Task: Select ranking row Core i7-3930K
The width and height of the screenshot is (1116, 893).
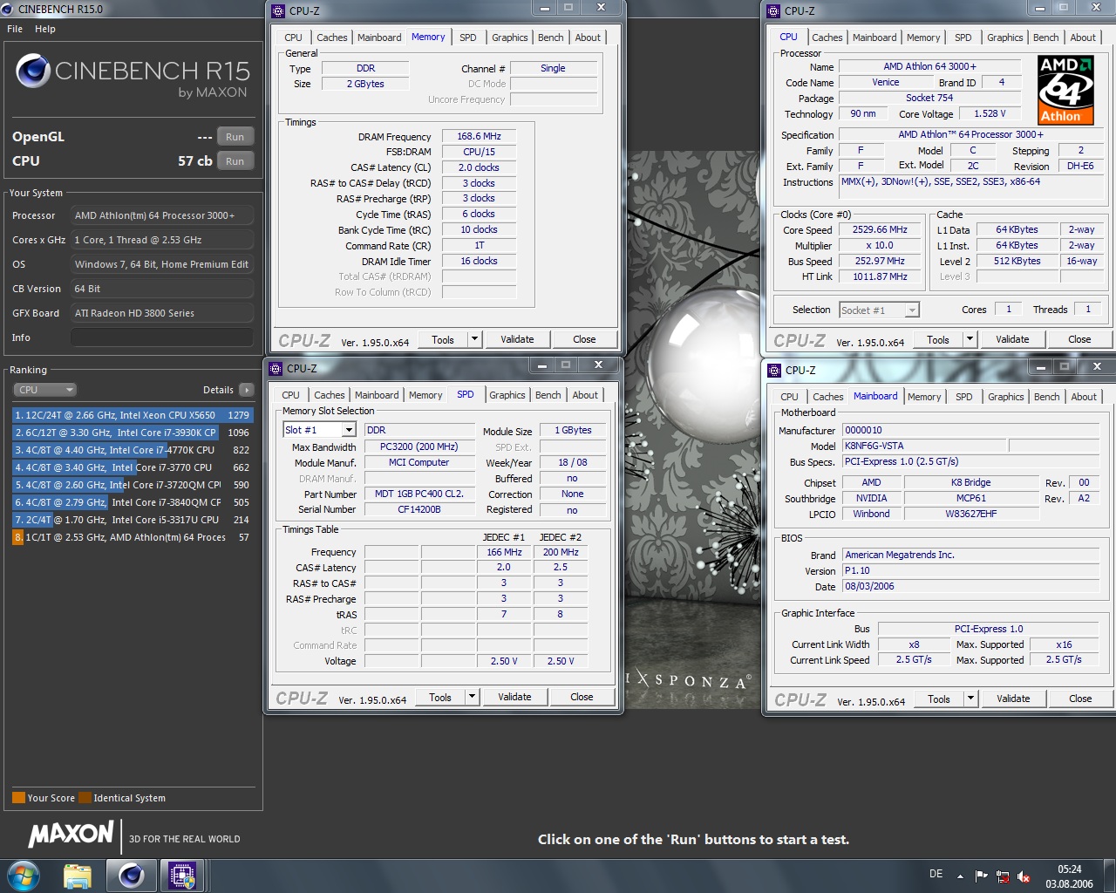Action: point(133,433)
